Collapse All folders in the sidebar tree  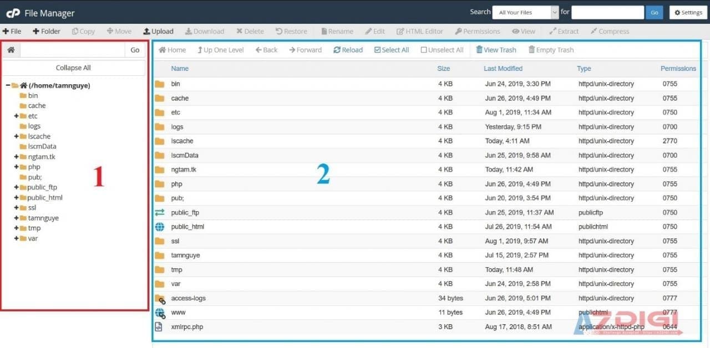[73, 67]
